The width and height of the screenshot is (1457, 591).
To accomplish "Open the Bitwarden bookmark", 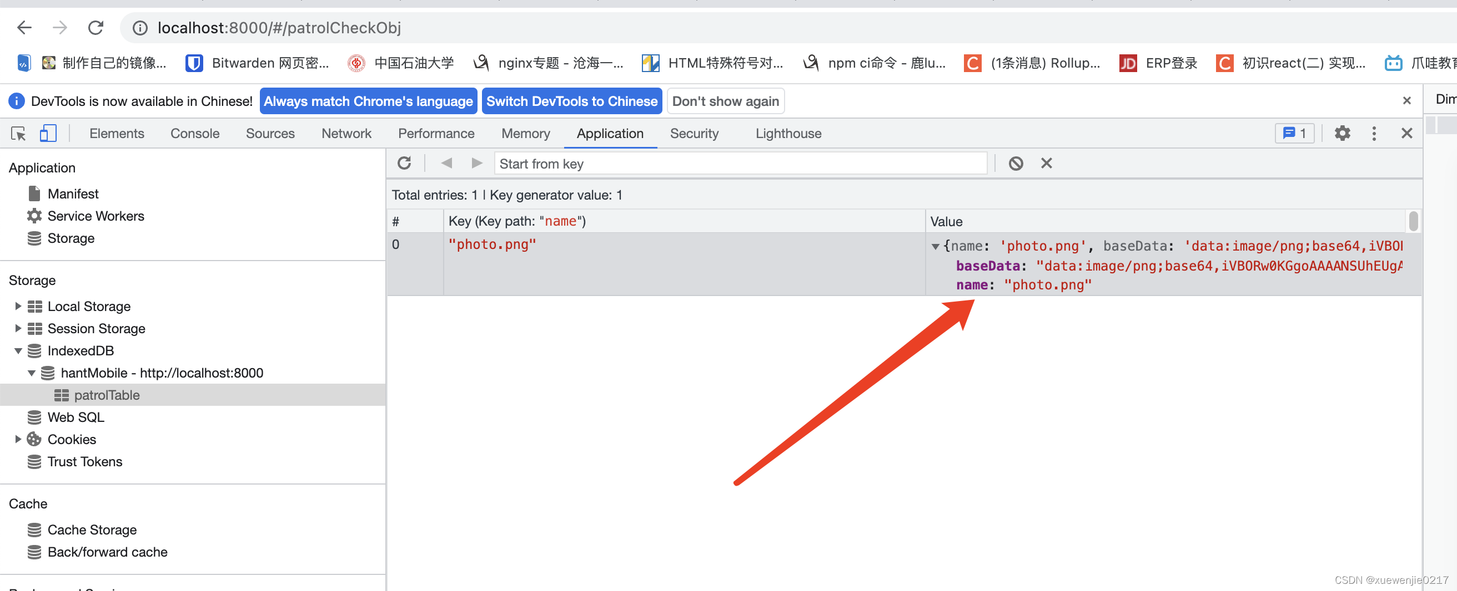I will click(257, 63).
